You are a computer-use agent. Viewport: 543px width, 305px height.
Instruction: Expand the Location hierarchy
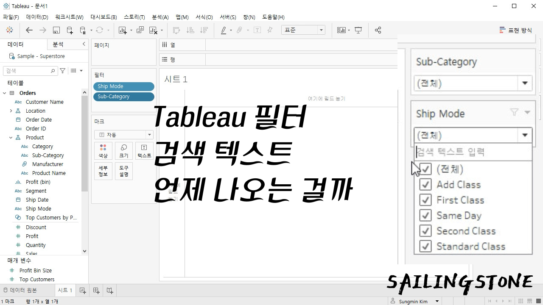click(x=11, y=111)
